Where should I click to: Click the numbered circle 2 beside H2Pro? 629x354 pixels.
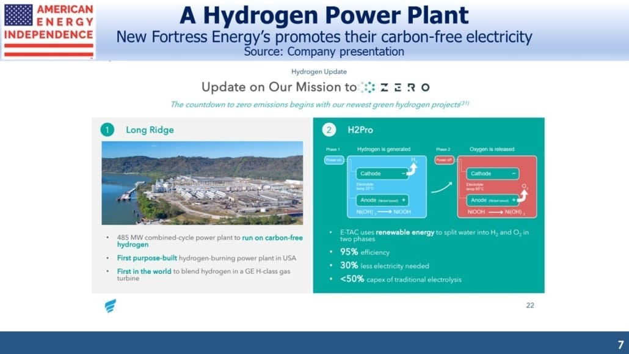tap(329, 130)
